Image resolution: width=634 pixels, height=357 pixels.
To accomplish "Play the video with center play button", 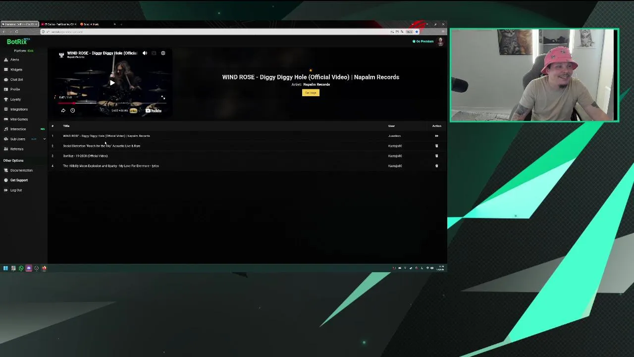I will coord(112,83).
